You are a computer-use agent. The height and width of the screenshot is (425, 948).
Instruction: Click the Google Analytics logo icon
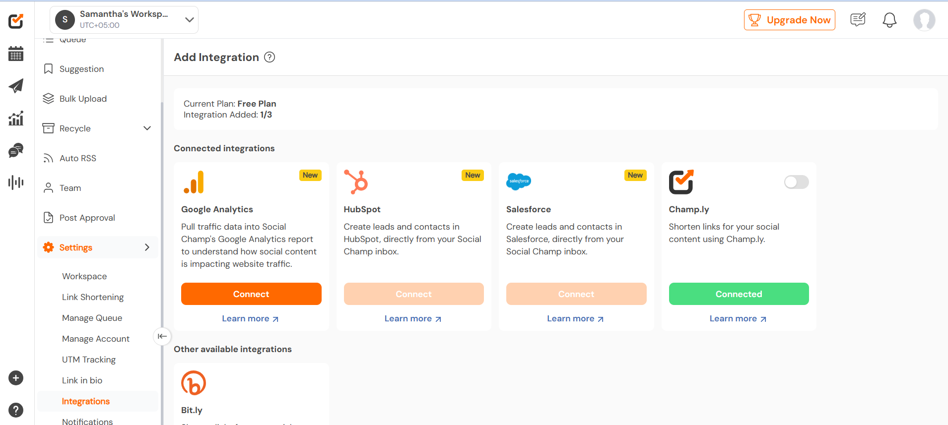tap(194, 182)
